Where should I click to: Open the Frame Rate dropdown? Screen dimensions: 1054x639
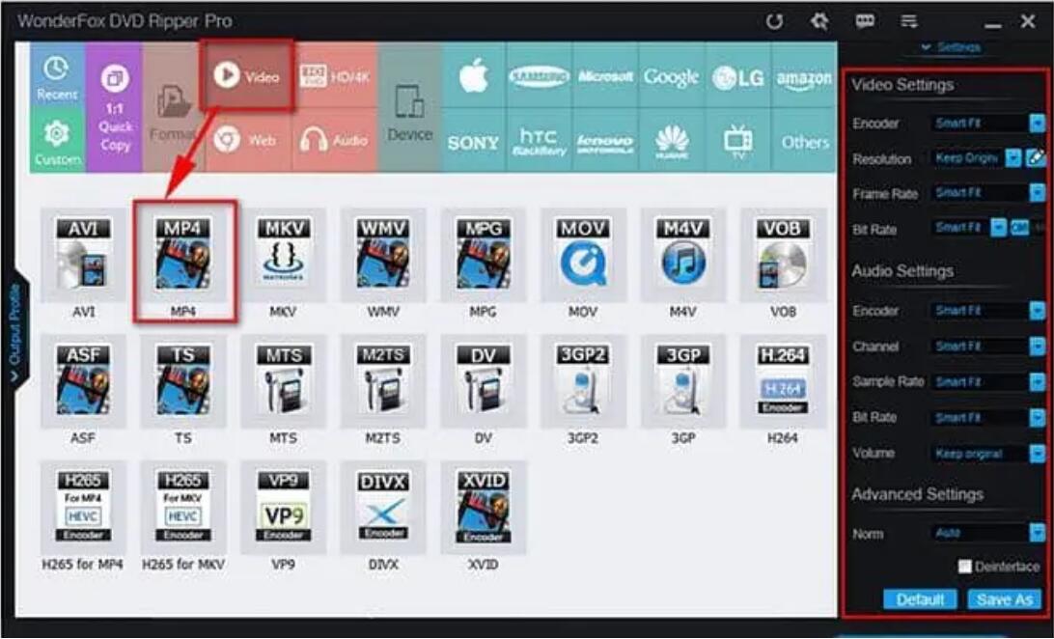pyautogui.click(x=1038, y=193)
